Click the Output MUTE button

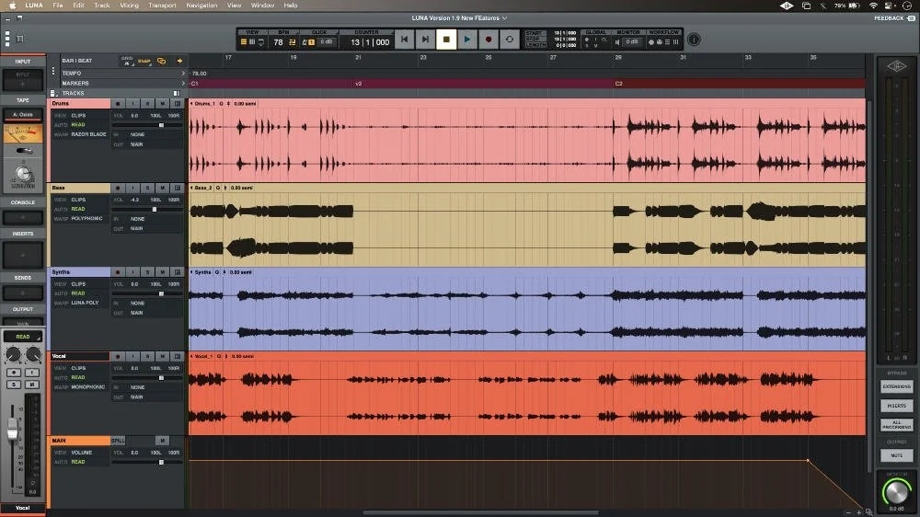(896, 455)
